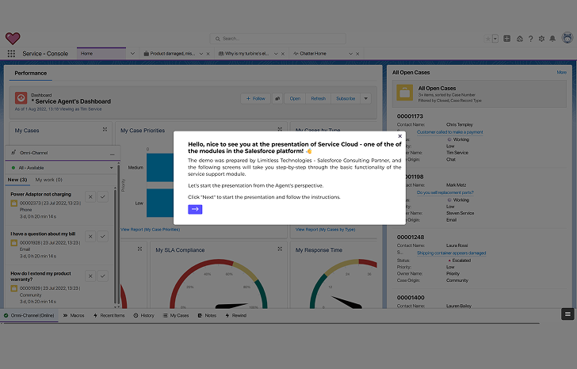The width and height of the screenshot is (577, 369).
Task: Click the dashboard Open button
Action: point(295,98)
